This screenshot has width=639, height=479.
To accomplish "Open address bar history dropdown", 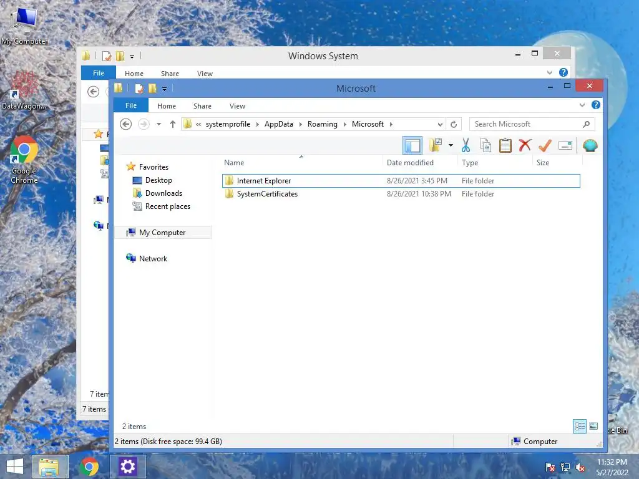I will click(440, 124).
